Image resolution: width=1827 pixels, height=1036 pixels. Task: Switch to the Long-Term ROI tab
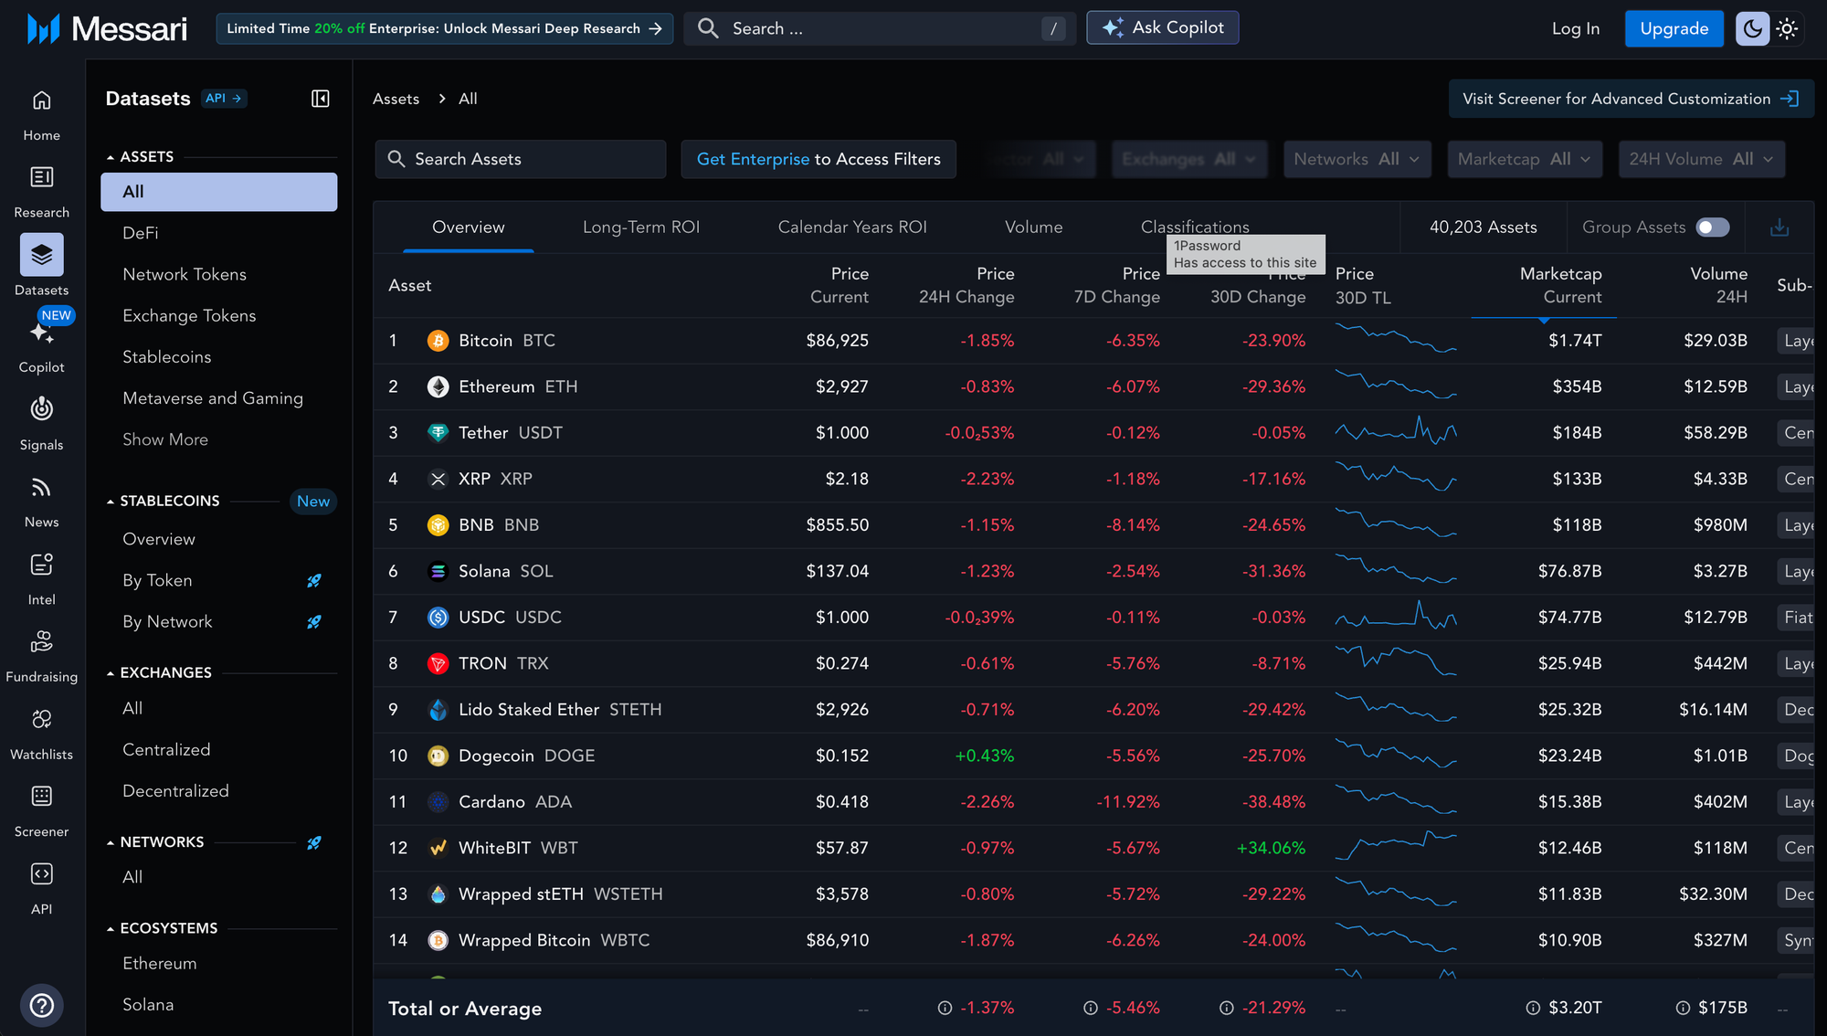pyautogui.click(x=641, y=227)
